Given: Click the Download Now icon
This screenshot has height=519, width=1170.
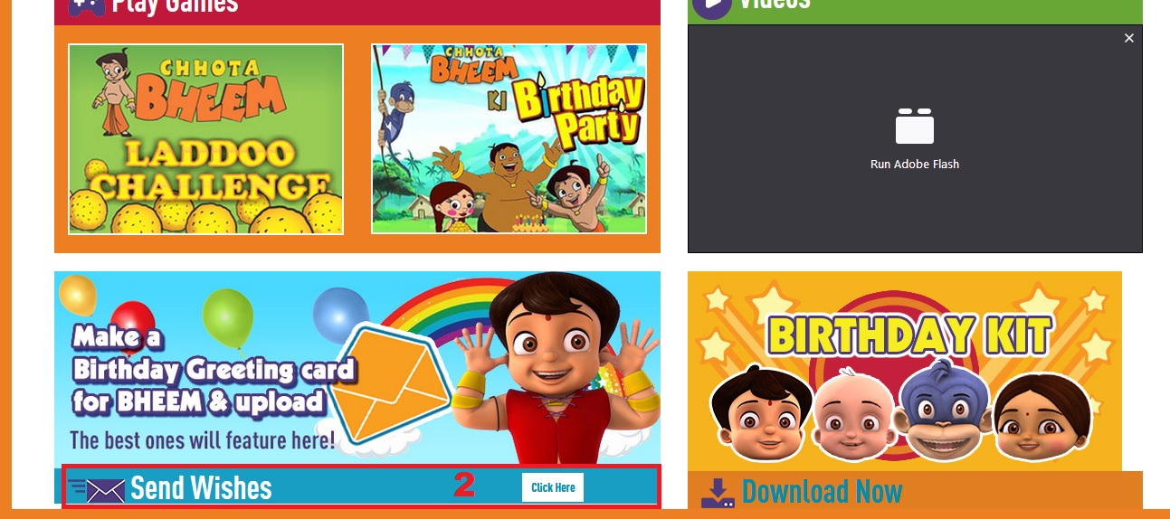Looking at the screenshot, I should click(718, 493).
